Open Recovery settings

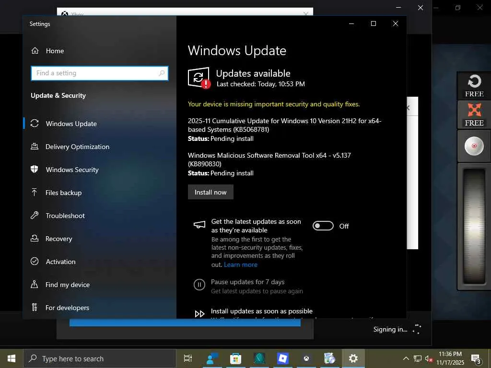[x=58, y=239]
